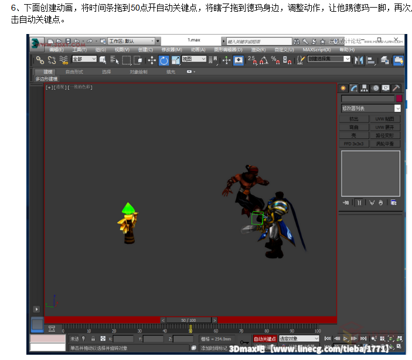Click Edit Named Selection Sets icon
Screen dimensions: 412x360
click(301, 60)
